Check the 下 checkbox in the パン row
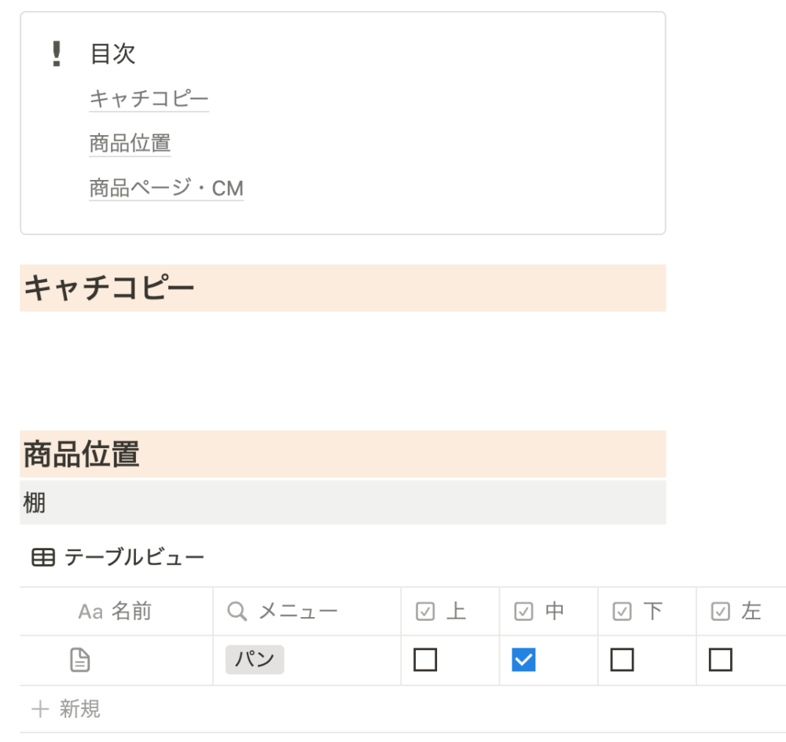The width and height of the screenshot is (786, 742). click(622, 659)
